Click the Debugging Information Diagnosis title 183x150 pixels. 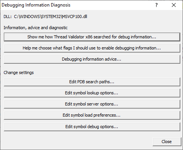36,5
